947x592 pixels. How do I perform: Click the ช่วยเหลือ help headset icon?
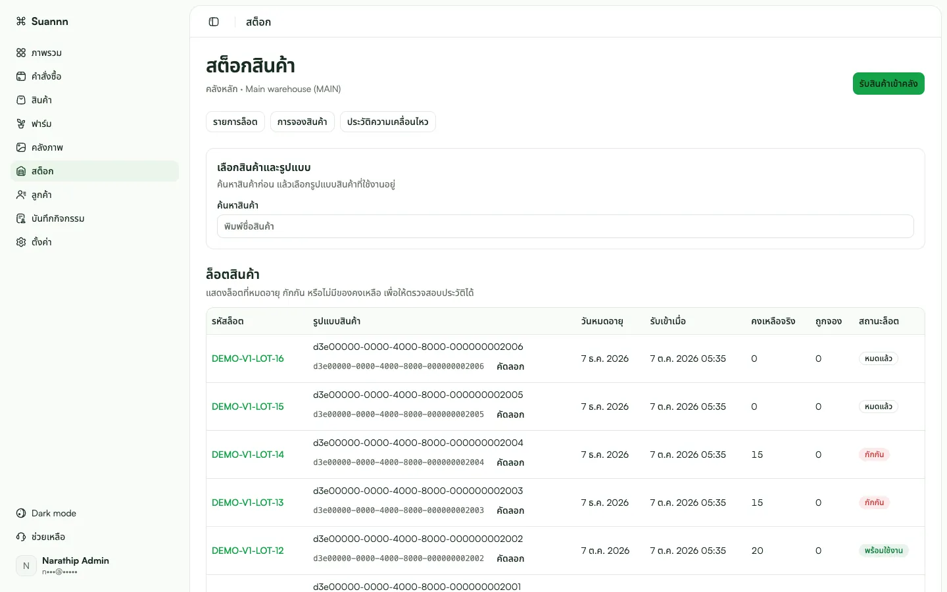[x=21, y=537]
